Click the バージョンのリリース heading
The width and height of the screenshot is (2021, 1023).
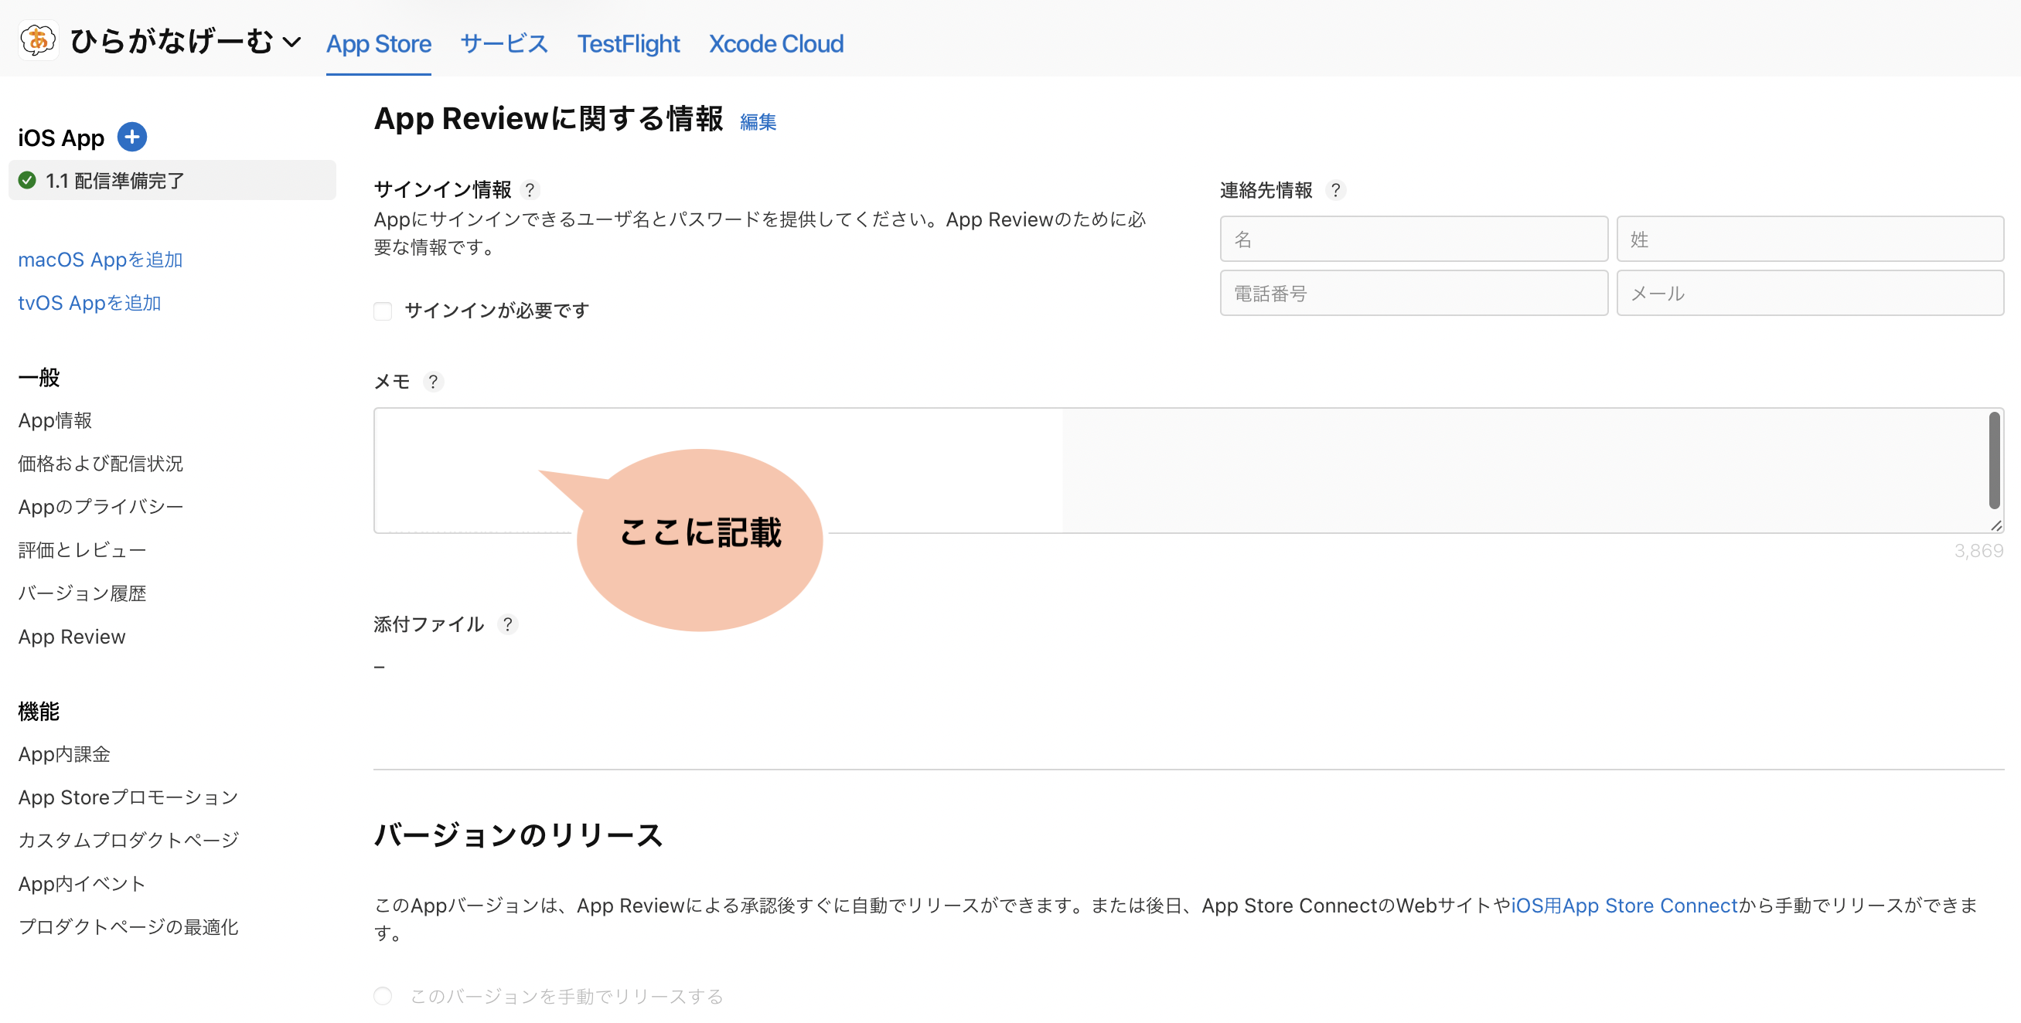(519, 835)
